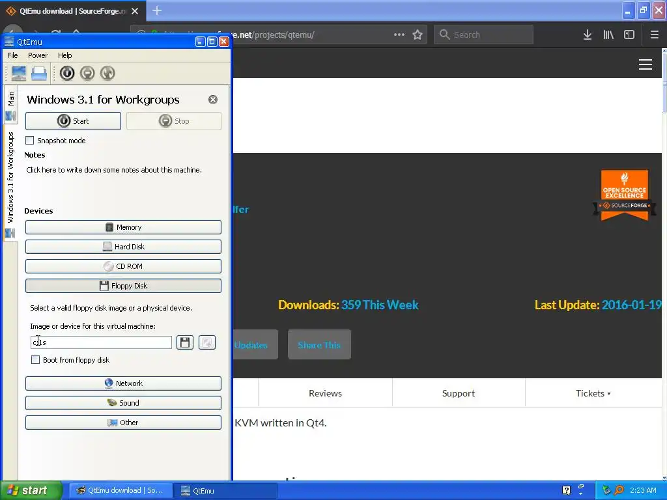Open Firefox library icon
This screenshot has width=667, height=500.
point(608,35)
